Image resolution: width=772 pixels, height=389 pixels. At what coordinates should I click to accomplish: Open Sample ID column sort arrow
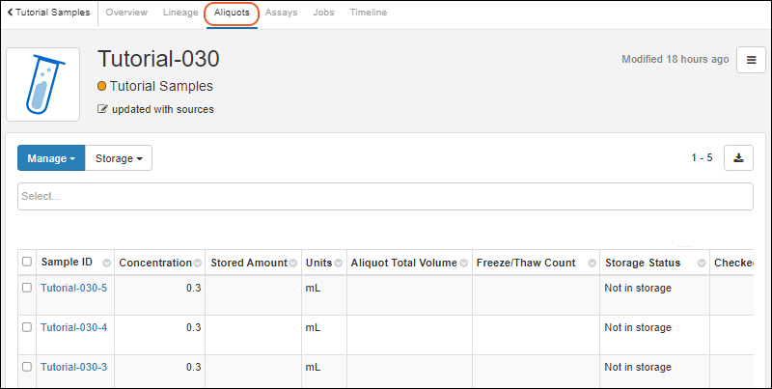click(106, 264)
